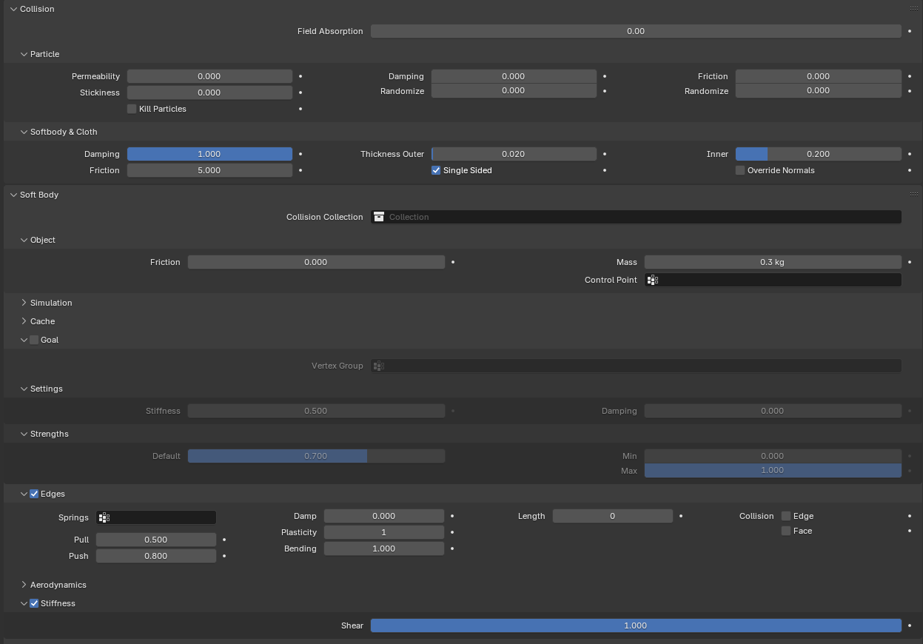
Task: Open the Springs vertex group field
Action: (x=156, y=517)
